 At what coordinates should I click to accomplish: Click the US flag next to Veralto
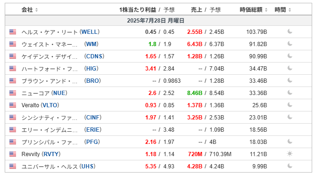coord(13,105)
